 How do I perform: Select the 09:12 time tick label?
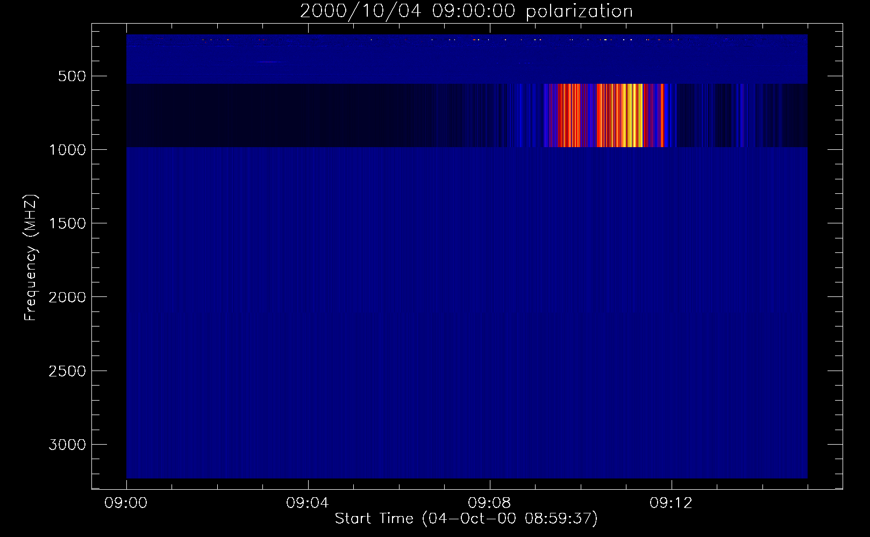click(x=671, y=503)
